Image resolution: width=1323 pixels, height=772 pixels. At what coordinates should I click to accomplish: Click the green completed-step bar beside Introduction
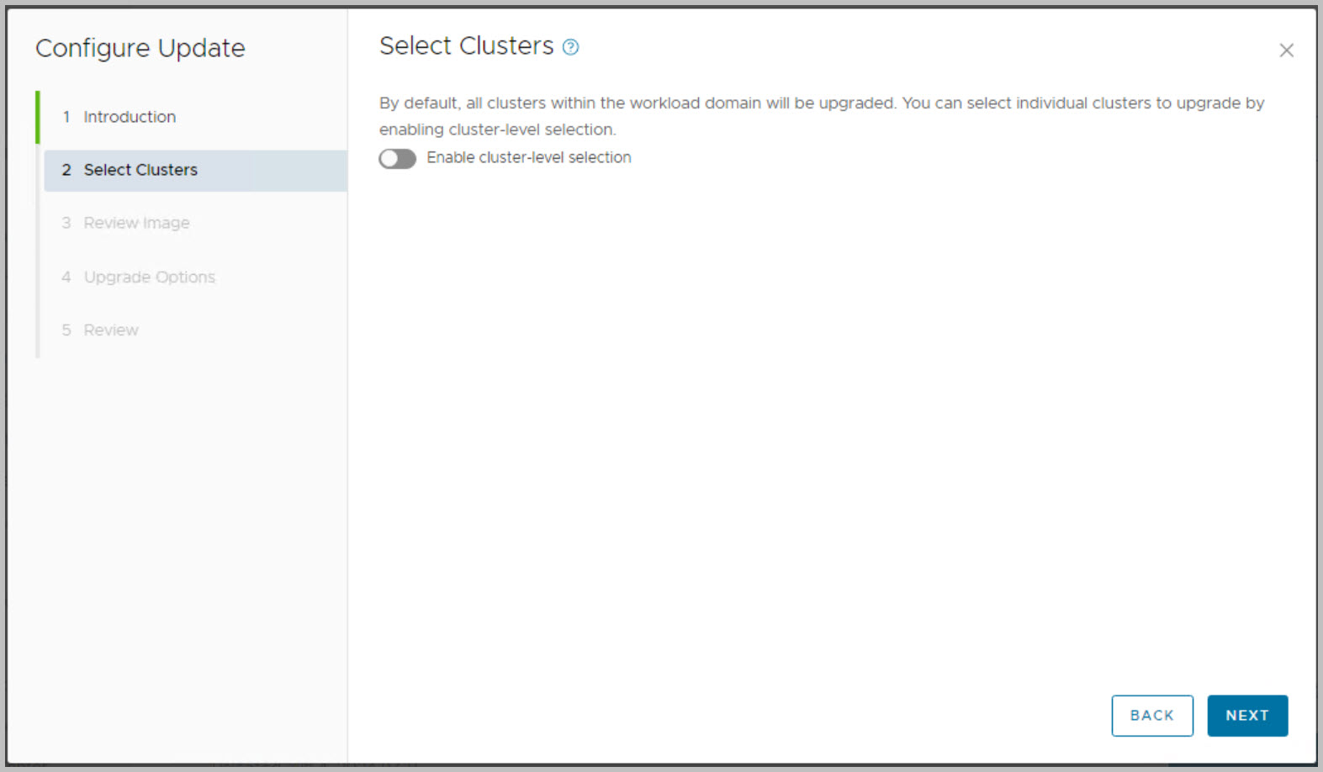click(x=38, y=117)
